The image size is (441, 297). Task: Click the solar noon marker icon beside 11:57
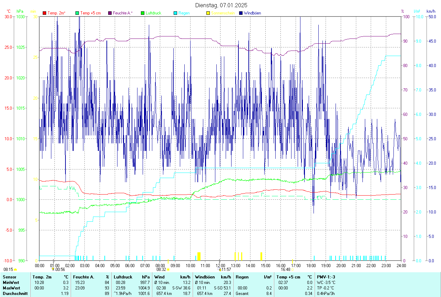(x=220, y=269)
